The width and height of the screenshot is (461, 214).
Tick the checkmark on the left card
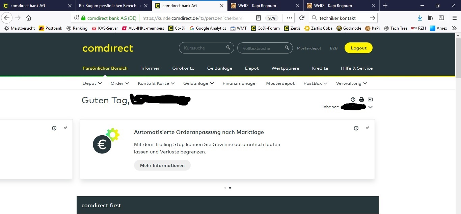pyautogui.click(x=65, y=128)
